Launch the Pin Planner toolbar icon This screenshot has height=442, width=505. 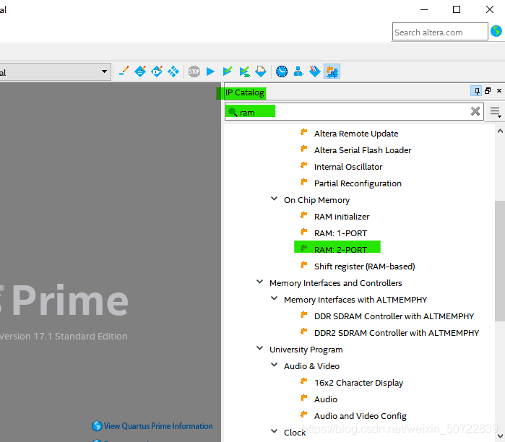pyautogui.click(x=157, y=71)
